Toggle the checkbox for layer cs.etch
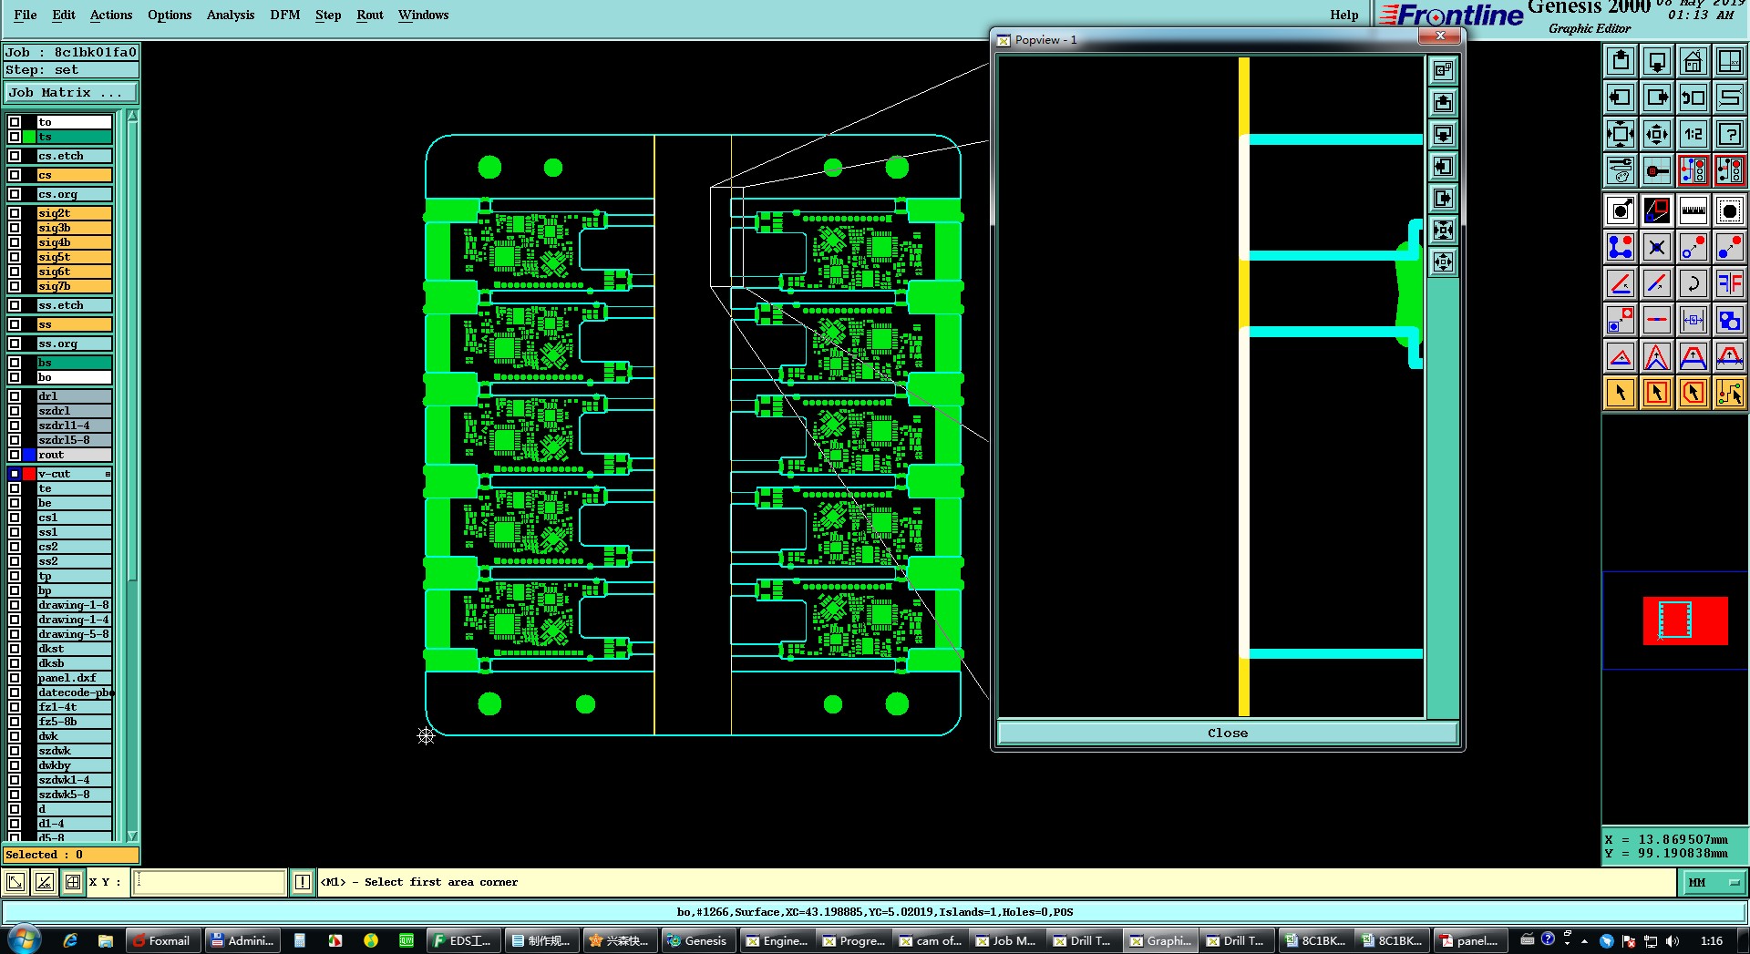 point(15,156)
